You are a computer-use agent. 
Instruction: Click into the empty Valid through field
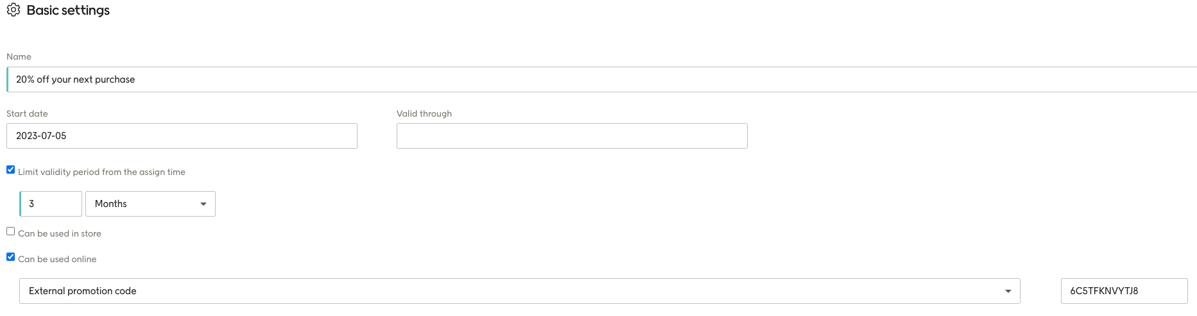tap(572, 136)
